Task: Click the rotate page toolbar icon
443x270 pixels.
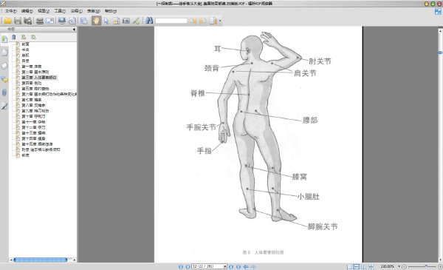Action: (x=72, y=21)
